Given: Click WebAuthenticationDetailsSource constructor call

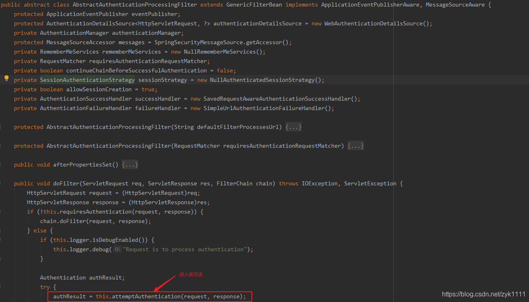Looking at the screenshot, I should pyautogui.click(x=373, y=24).
